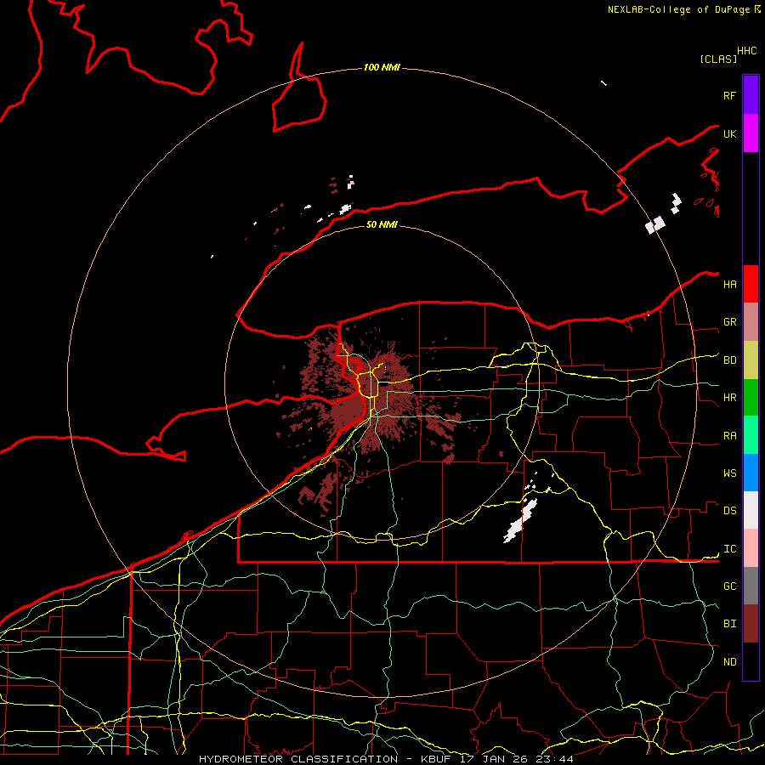The width and height of the screenshot is (765, 765).
Task: Click the magenta UK legend swatch
Action: 751,133
